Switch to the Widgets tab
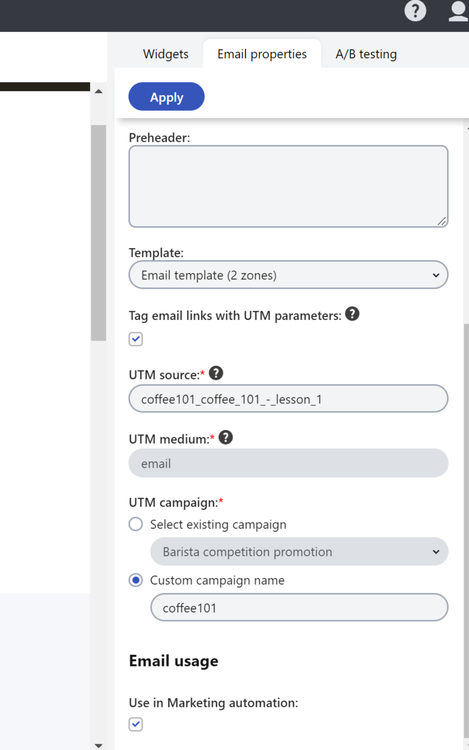This screenshot has height=750, width=469. point(165,54)
